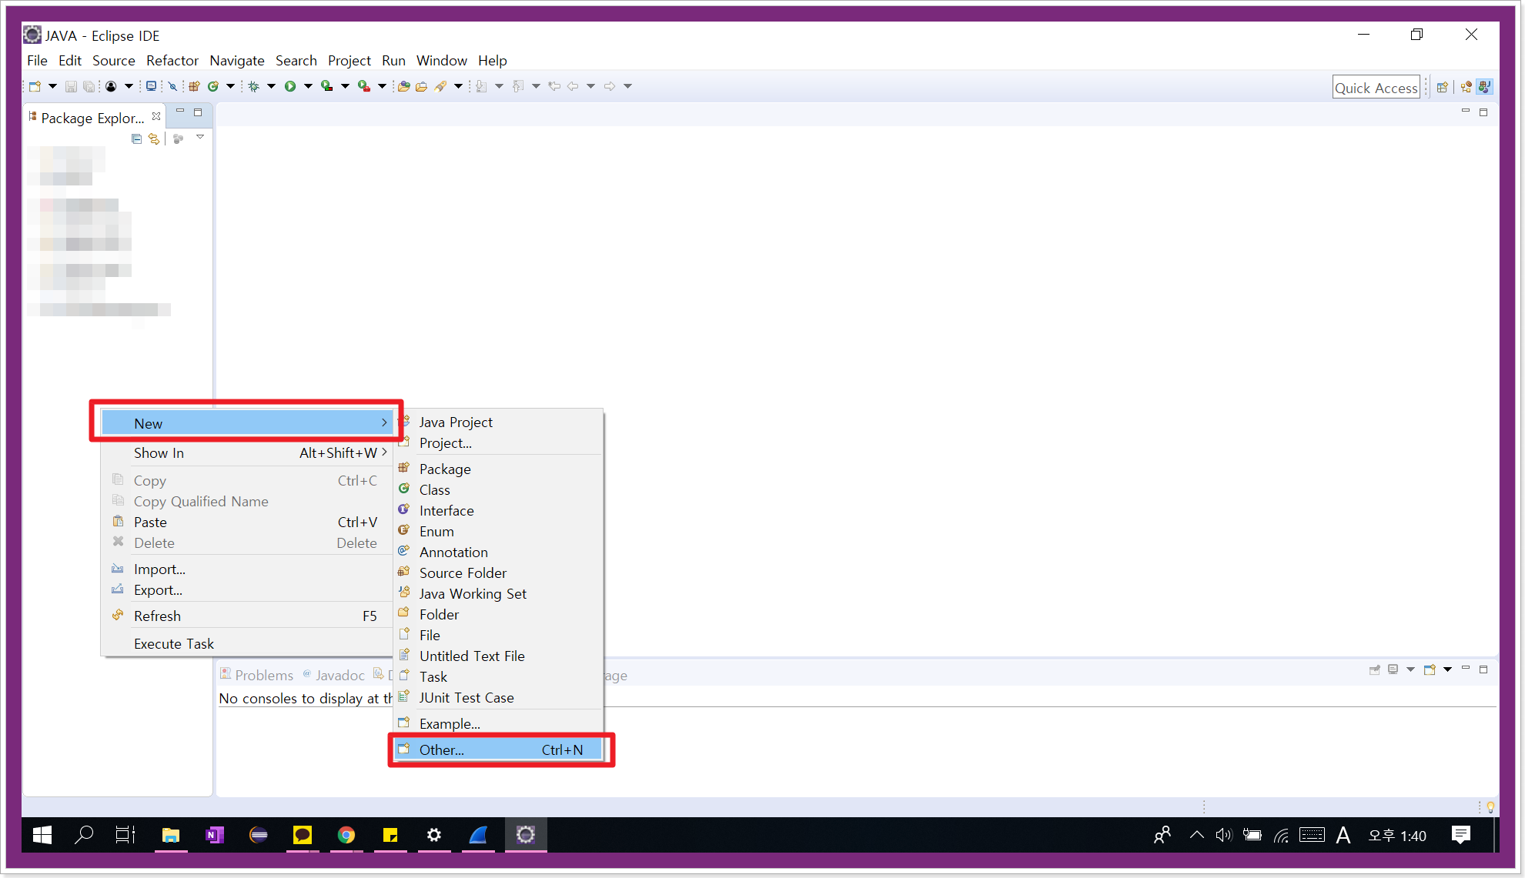Click the Open Task folder icon
The height and width of the screenshot is (878, 1525).
coord(421,86)
